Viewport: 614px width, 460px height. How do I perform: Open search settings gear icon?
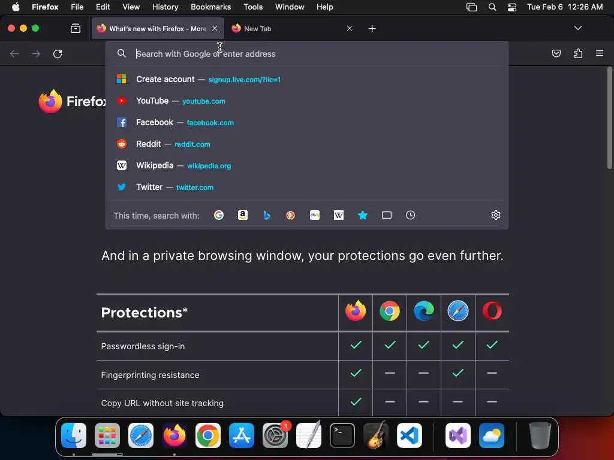pos(496,215)
